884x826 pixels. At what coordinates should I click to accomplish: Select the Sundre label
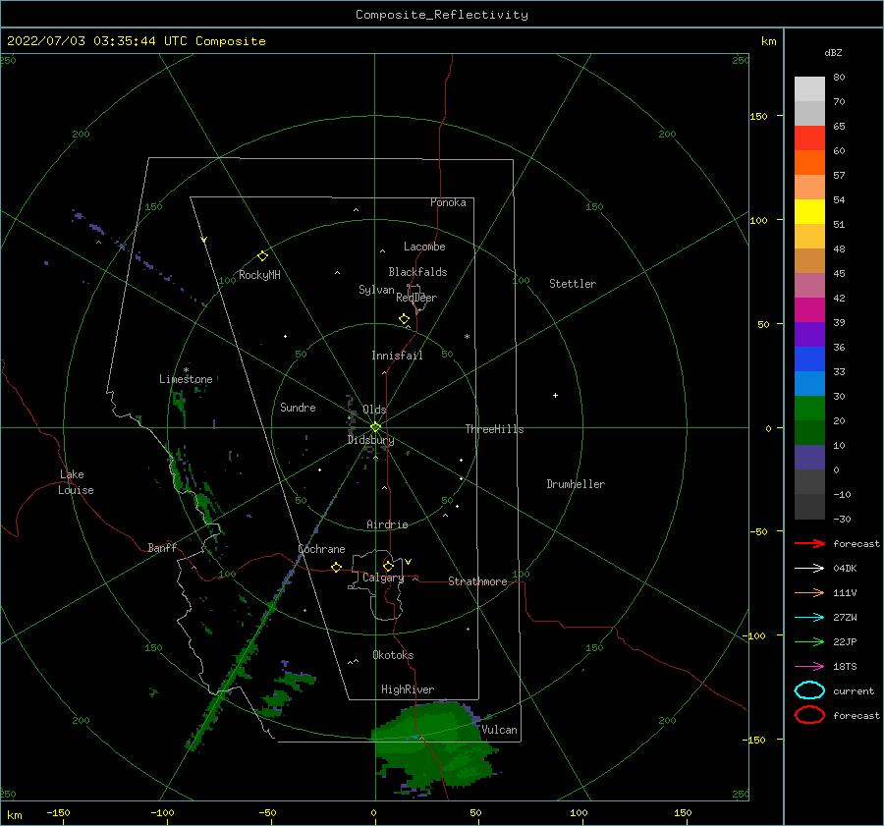[298, 407]
